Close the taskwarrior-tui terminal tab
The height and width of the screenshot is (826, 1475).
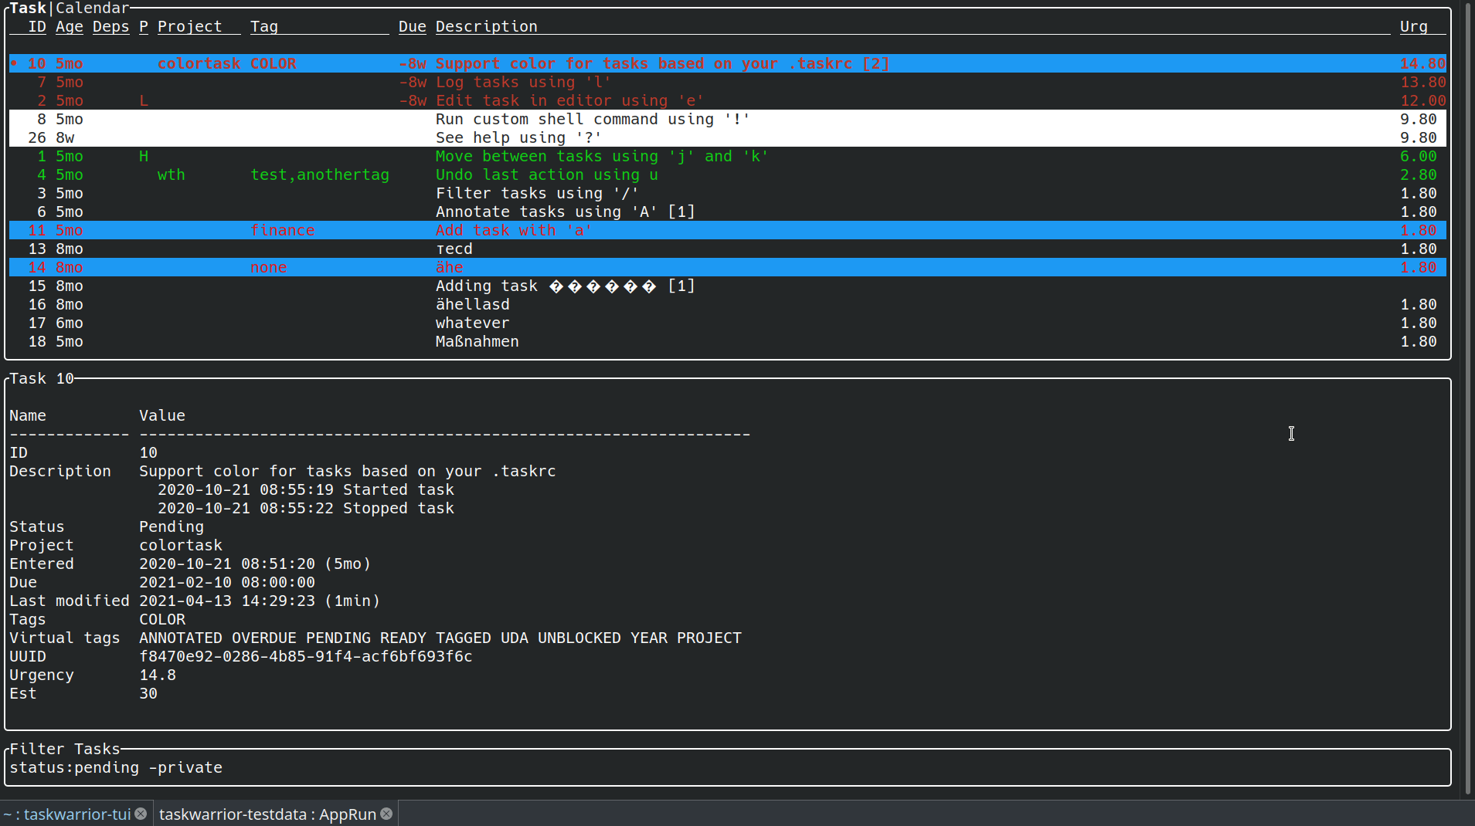point(140,814)
